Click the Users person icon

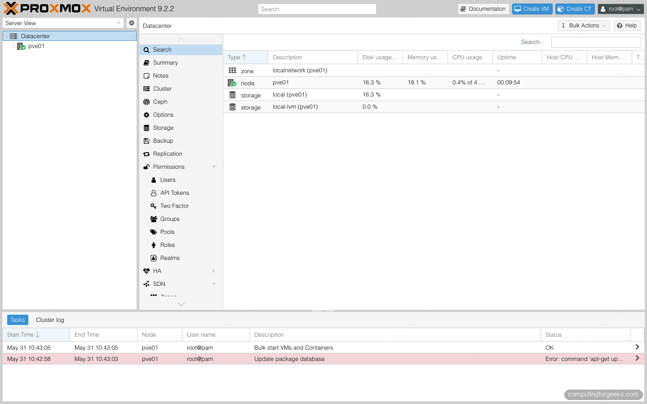154,180
